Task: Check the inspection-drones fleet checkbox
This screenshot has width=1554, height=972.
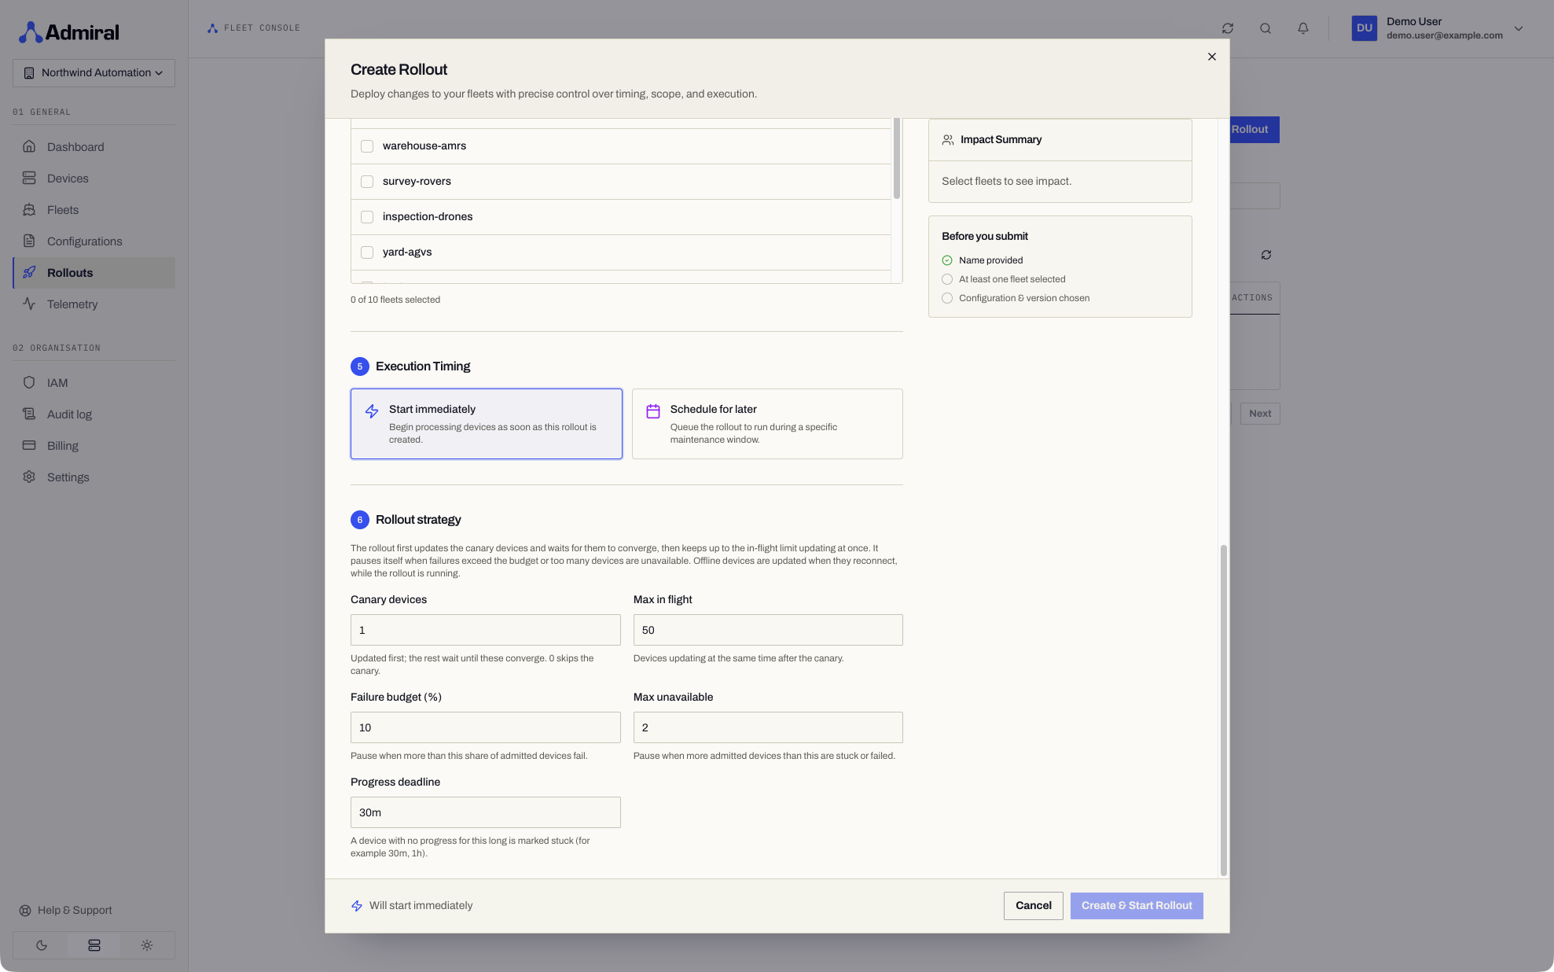Action: click(367, 217)
